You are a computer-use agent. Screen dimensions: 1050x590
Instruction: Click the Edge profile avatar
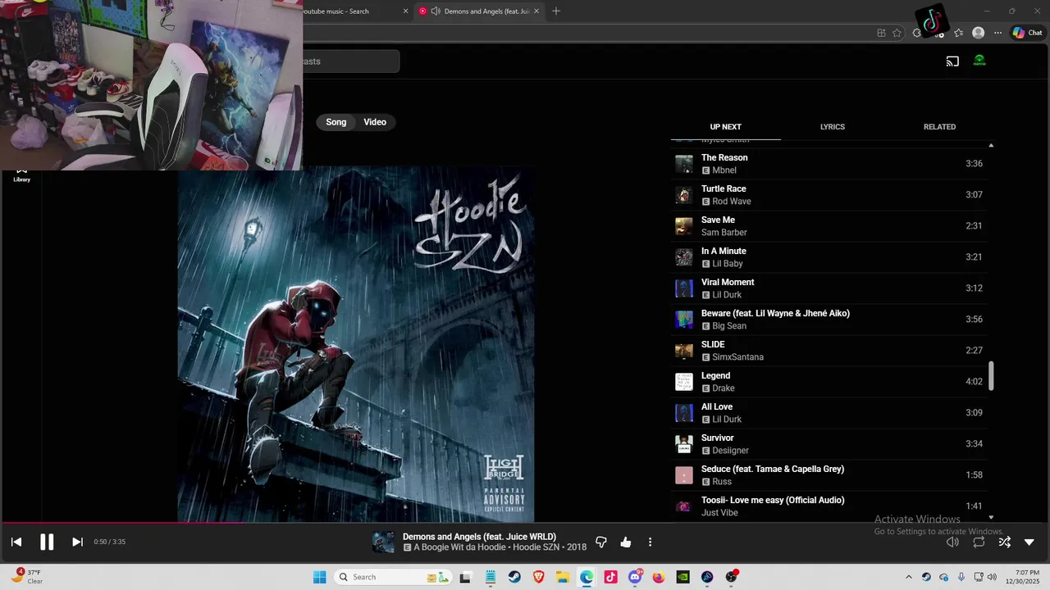click(978, 33)
